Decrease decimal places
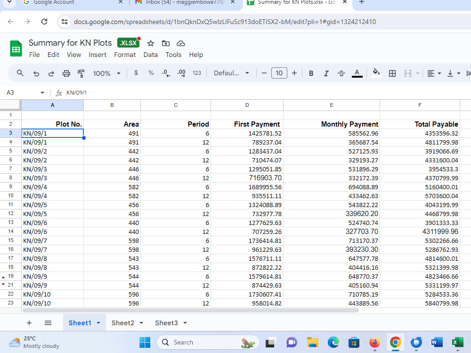 coord(166,73)
